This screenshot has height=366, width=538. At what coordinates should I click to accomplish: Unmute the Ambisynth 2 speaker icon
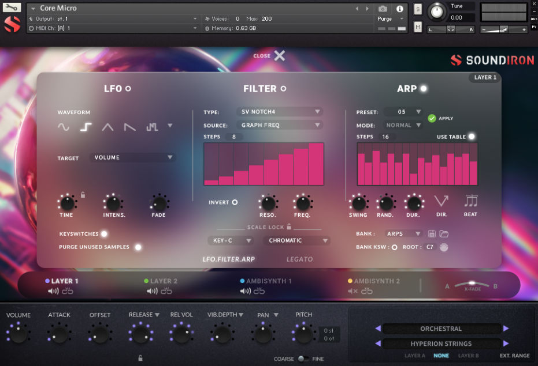pos(353,291)
